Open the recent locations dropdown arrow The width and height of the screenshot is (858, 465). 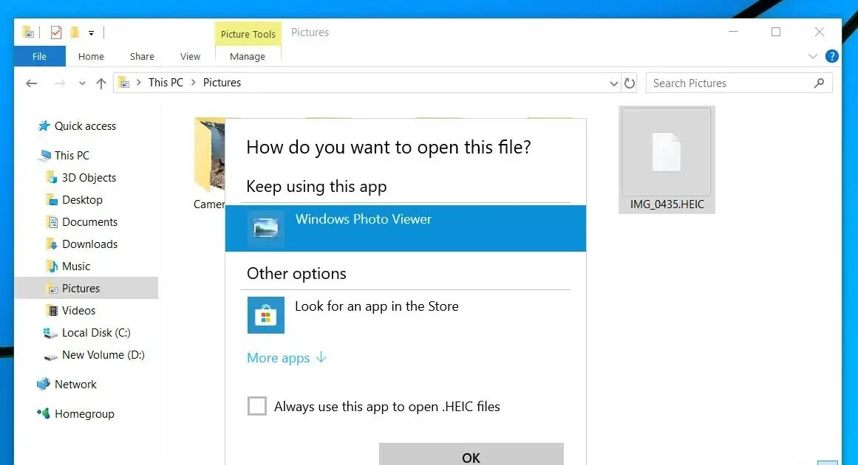[x=82, y=83]
